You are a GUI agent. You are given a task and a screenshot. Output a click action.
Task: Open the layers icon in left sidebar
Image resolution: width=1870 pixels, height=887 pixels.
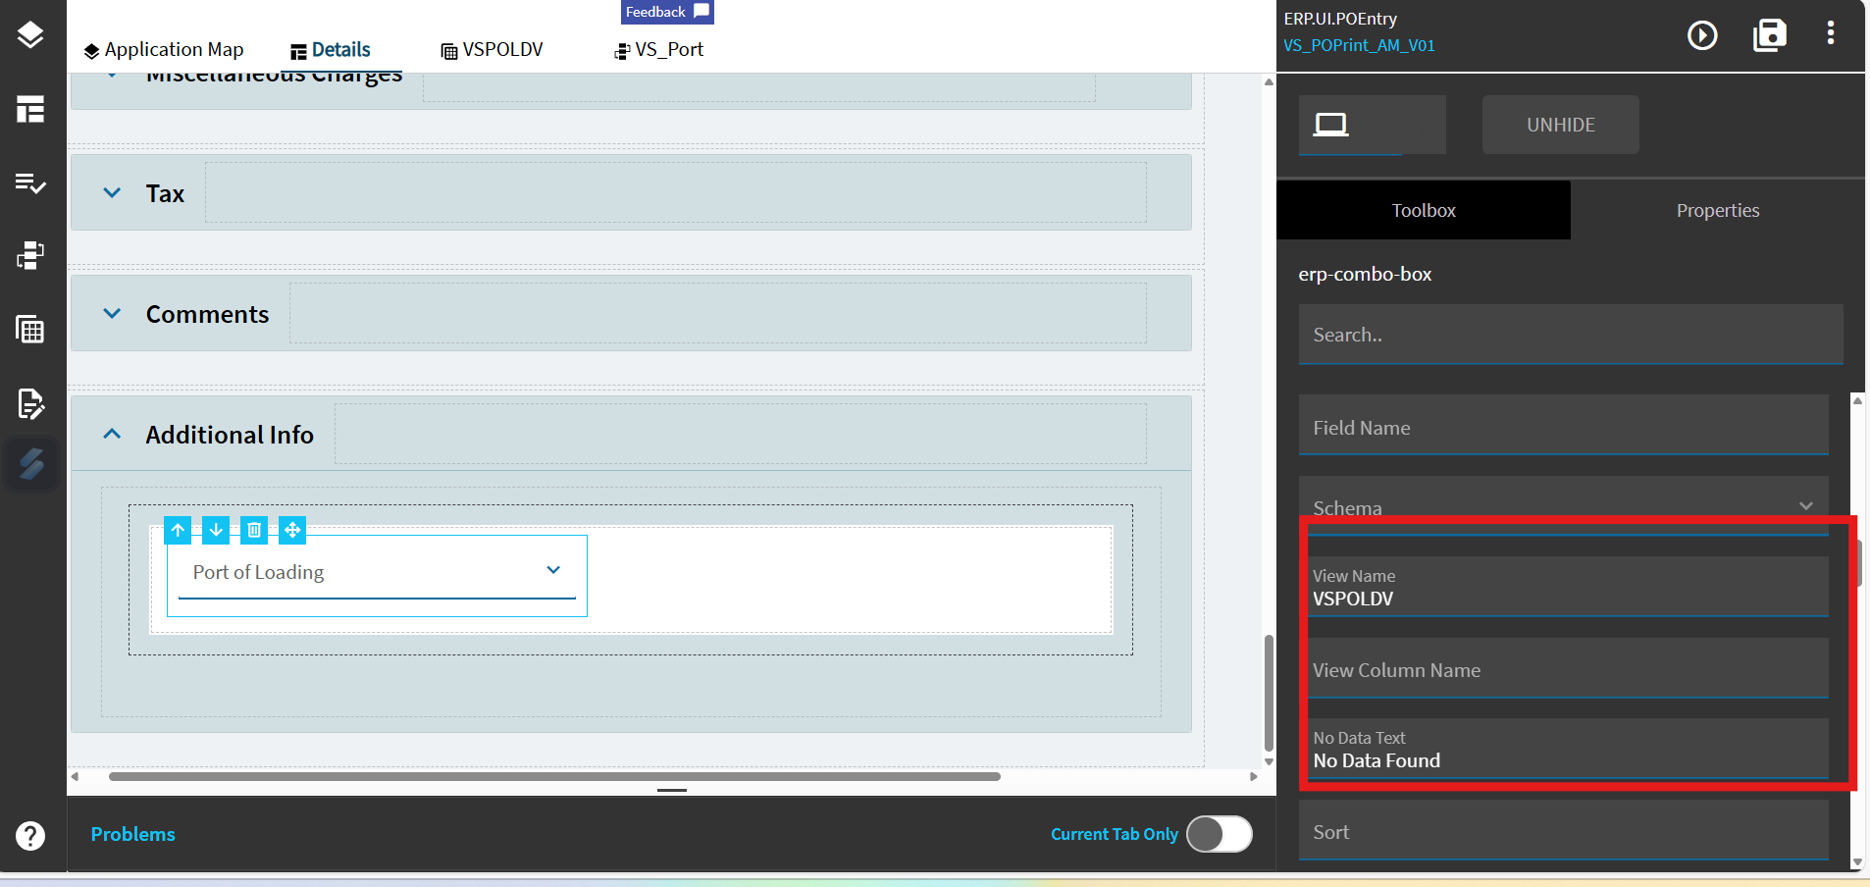coord(30,35)
